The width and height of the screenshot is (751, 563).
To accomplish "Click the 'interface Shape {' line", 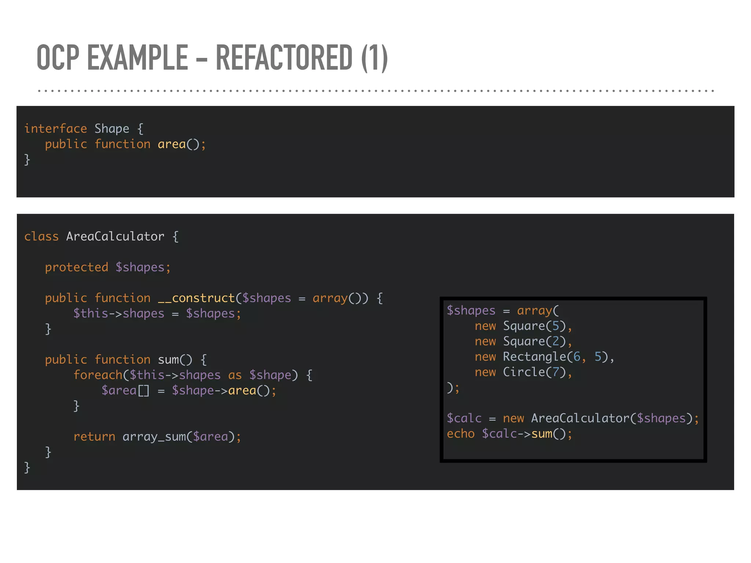I will pyautogui.click(x=84, y=129).
